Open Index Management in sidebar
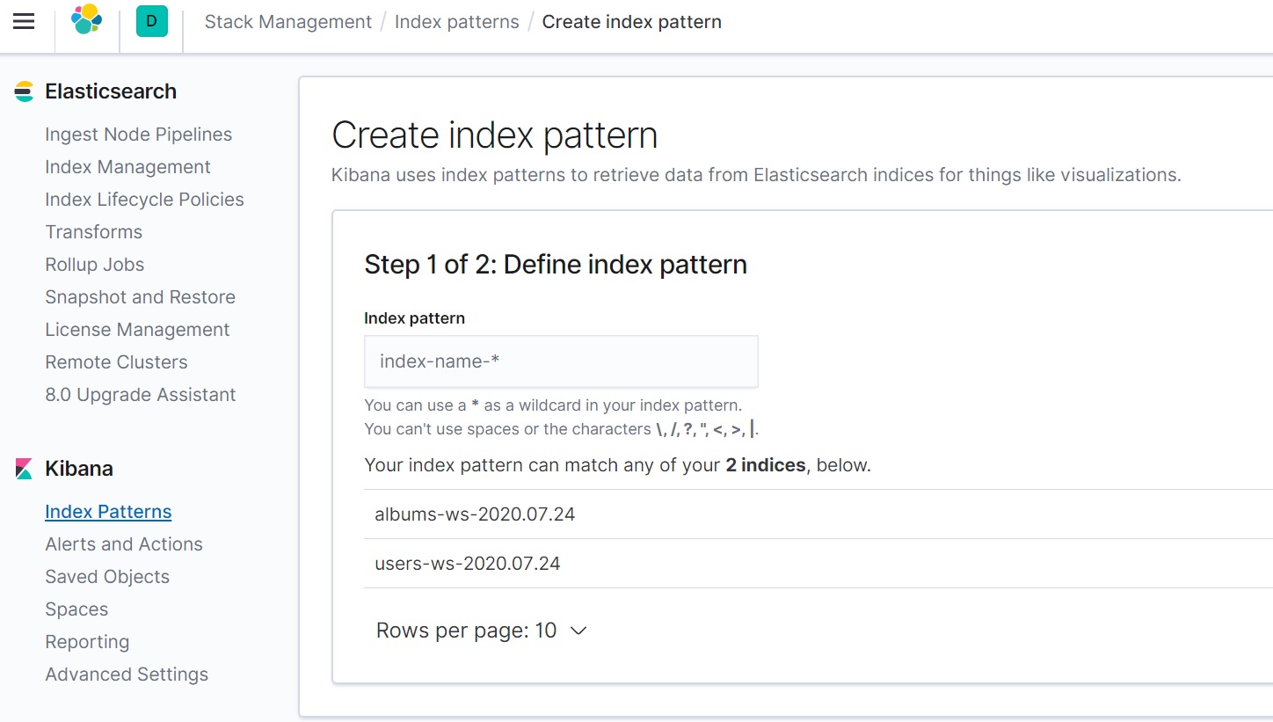 click(x=127, y=167)
